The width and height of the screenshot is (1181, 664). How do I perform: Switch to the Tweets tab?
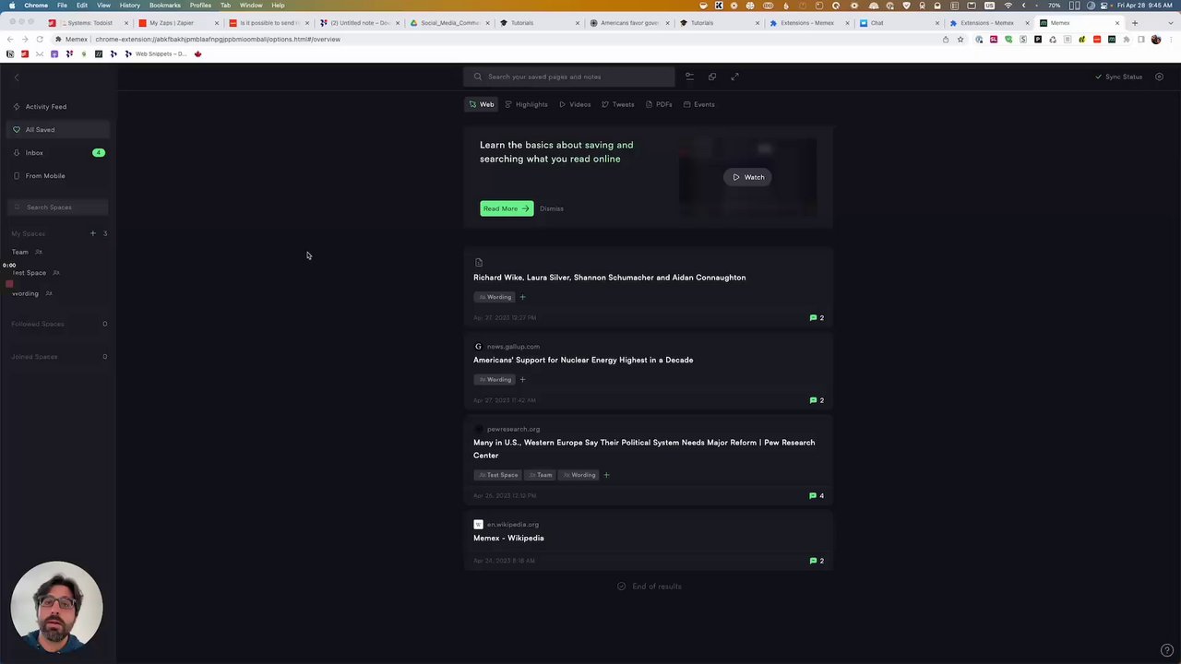point(618,104)
